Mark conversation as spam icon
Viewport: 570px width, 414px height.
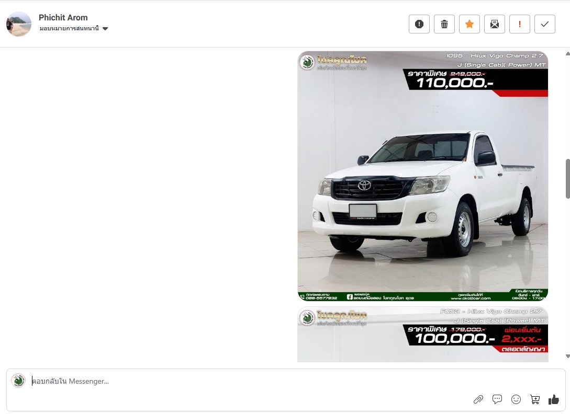[x=419, y=24]
